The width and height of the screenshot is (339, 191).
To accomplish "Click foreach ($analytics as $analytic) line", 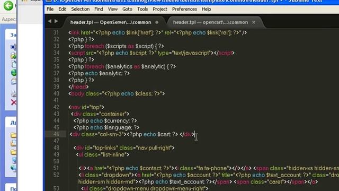I will pos(122,66).
